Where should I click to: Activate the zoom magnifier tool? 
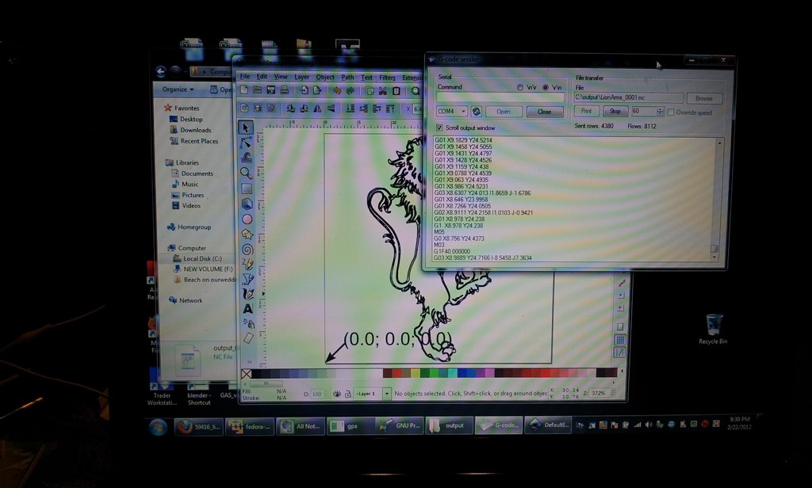click(247, 173)
